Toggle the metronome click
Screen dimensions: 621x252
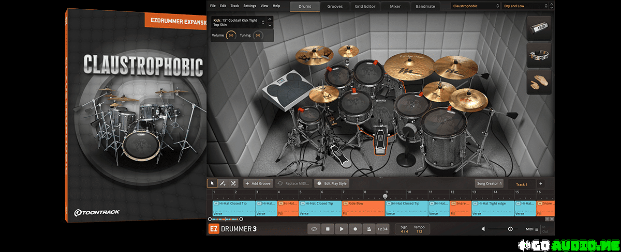(x=368, y=229)
